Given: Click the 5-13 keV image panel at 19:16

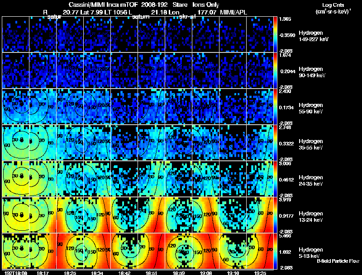Looking at the screenshot, I should pyautogui.click(x=233, y=251).
